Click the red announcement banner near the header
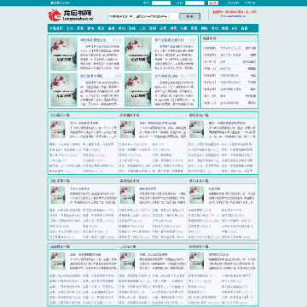The height and width of the screenshot is (307, 307). coord(234,14)
